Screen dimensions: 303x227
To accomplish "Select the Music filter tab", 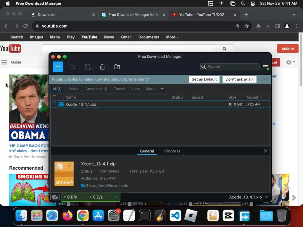I will pos(151,89).
